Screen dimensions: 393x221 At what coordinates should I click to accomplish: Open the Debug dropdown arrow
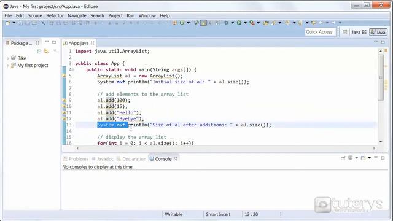coord(232,23)
